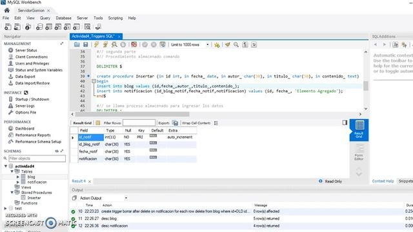This screenshot has height=232, width=413.
Task: Open Data Export
Action: tap(25, 77)
